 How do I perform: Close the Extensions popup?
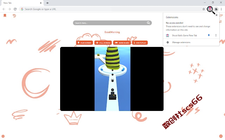217,15
